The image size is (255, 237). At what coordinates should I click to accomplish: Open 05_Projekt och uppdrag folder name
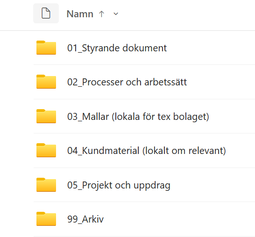point(119,185)
